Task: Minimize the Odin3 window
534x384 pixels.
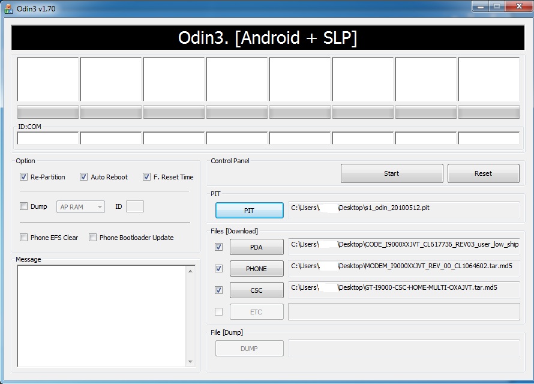Action: click(x=481, y=7)
